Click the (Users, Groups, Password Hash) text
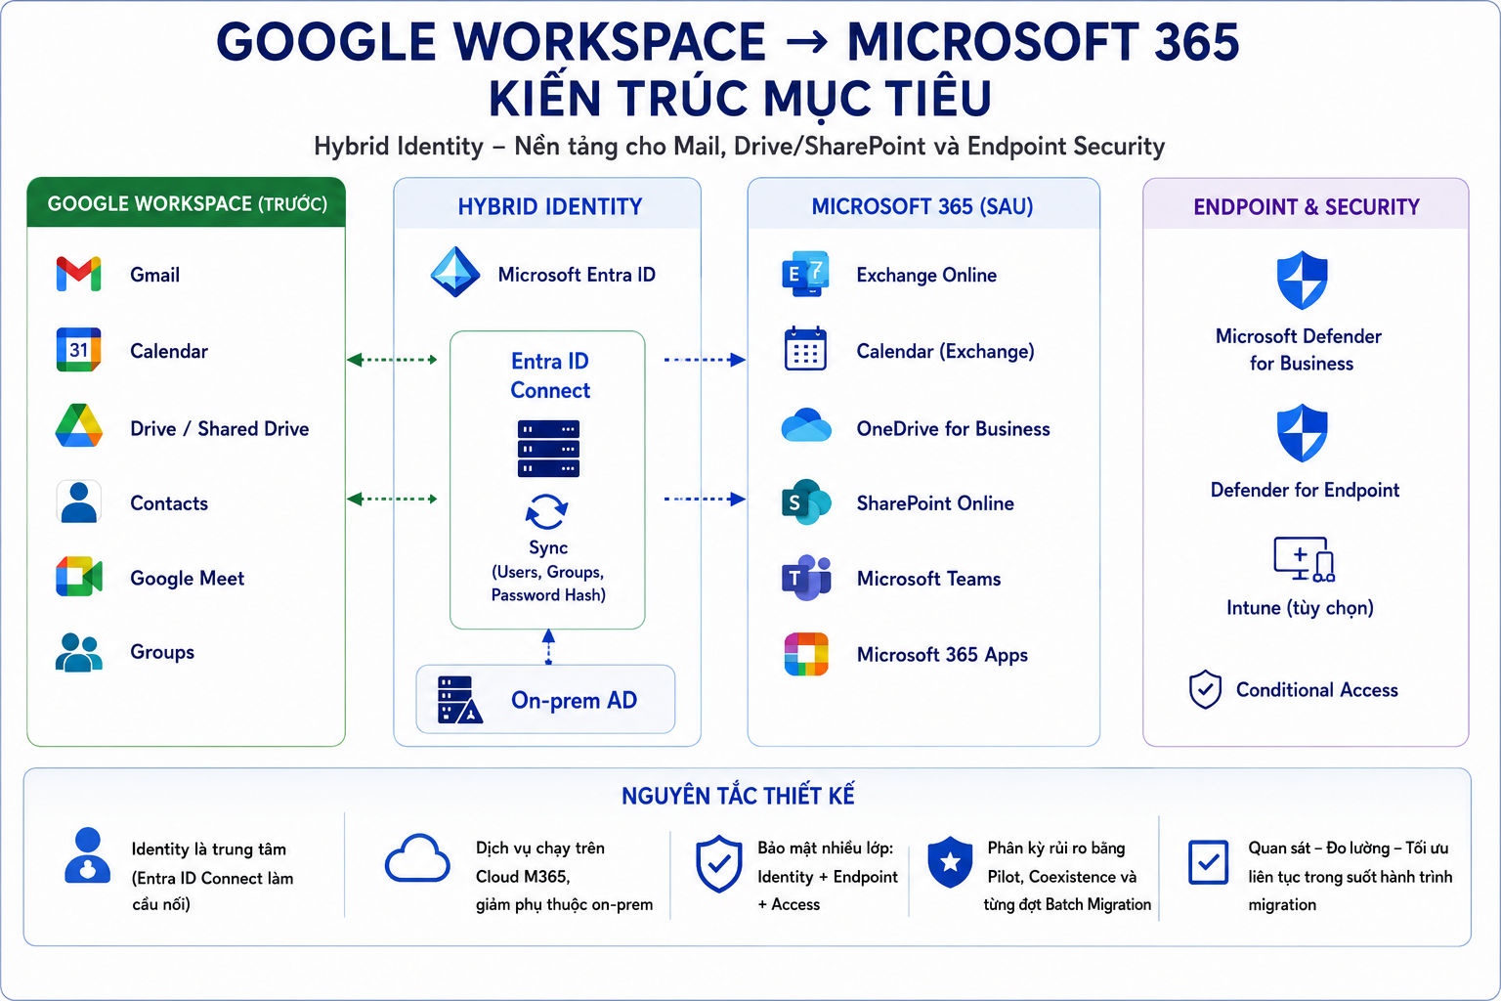 pyautogui.click(x=548, y=584)
